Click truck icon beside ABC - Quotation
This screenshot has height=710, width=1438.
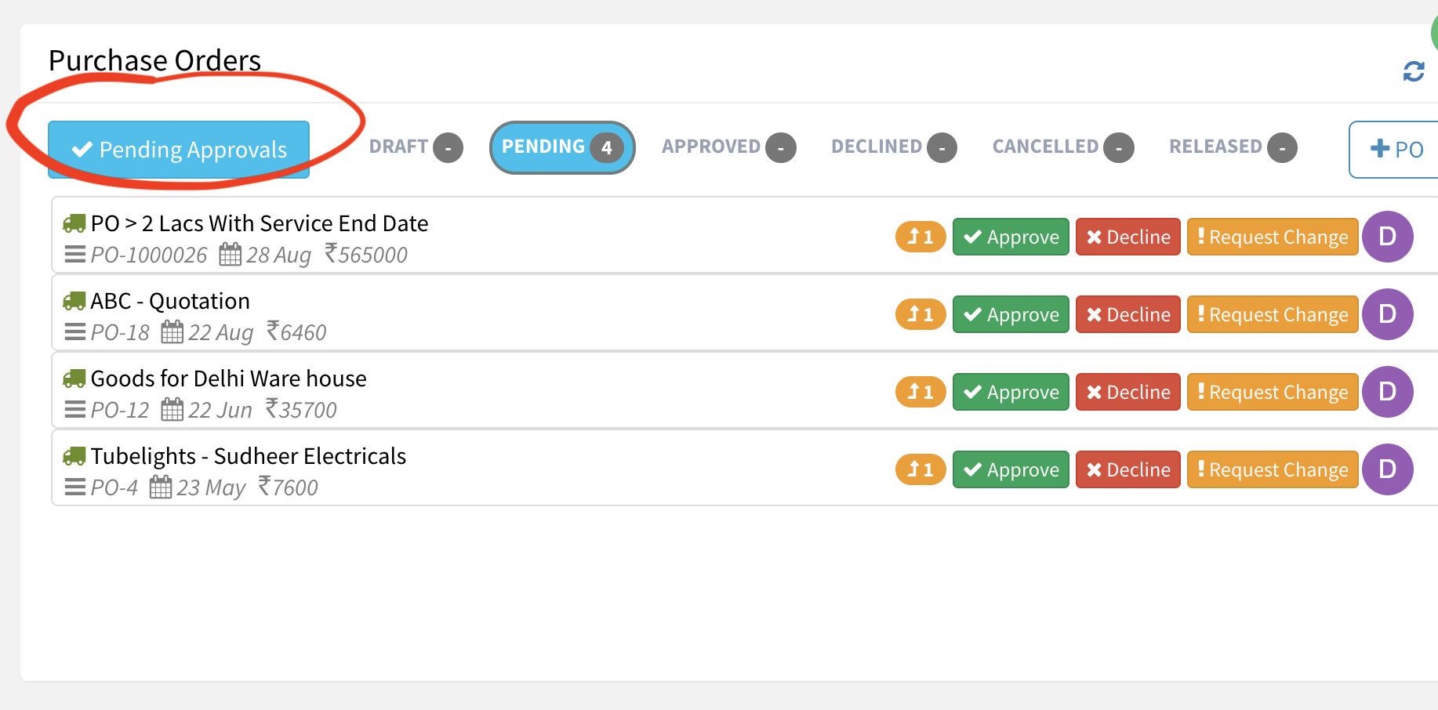(x=74, y=301)
